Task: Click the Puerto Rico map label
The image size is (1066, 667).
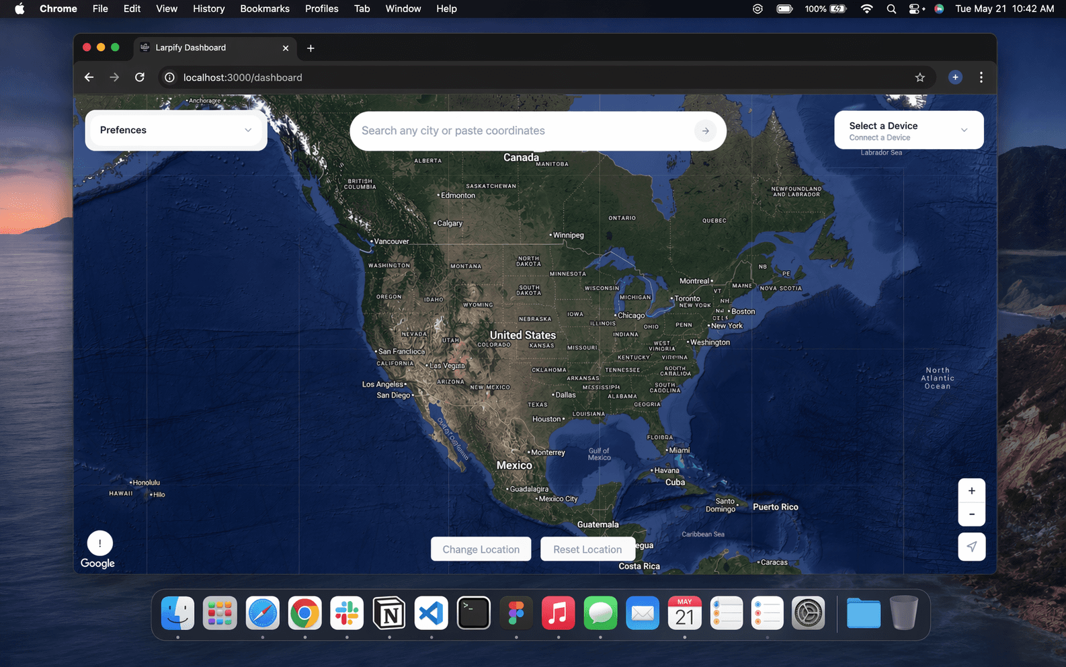Action: click(x=776, y=507)
